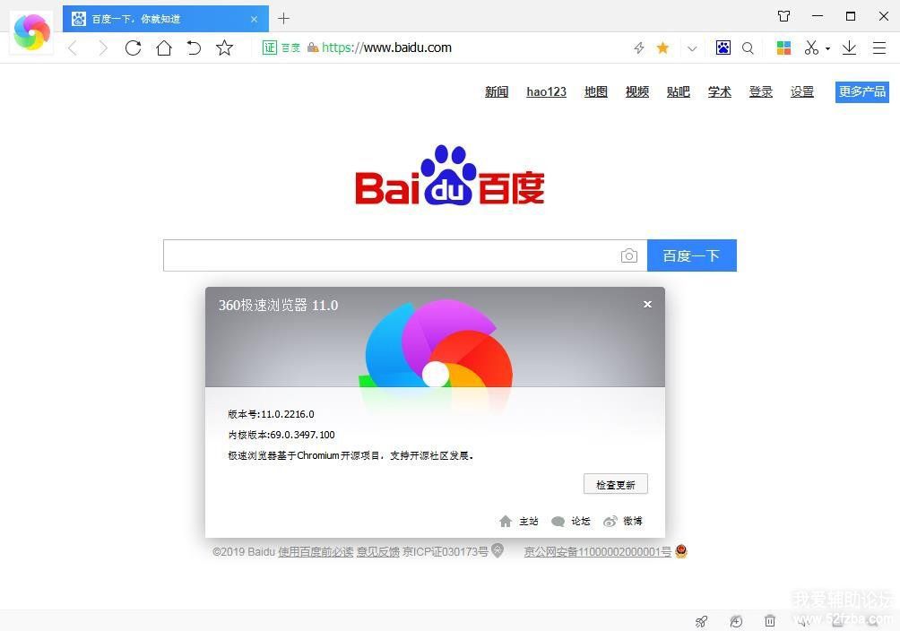This screenshot has width=900, height=631.
Task: Click the 京ICP证030173号 footer text
Action: pos(446,552)
